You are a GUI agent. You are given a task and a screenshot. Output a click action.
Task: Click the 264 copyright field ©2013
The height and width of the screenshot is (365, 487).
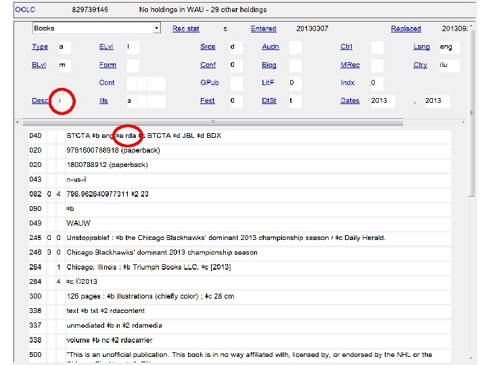[x=258, y=282]
